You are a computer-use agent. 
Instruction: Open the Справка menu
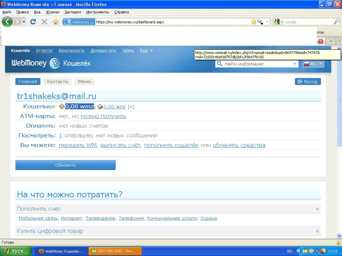(x=122, y=12)
